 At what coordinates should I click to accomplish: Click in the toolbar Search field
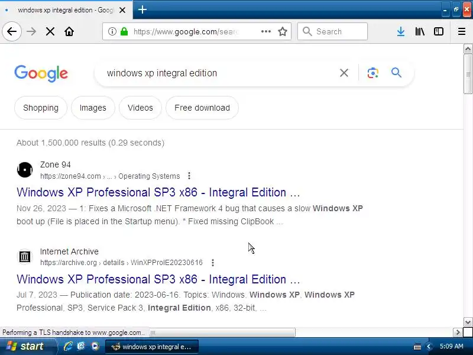coord(332,31)
